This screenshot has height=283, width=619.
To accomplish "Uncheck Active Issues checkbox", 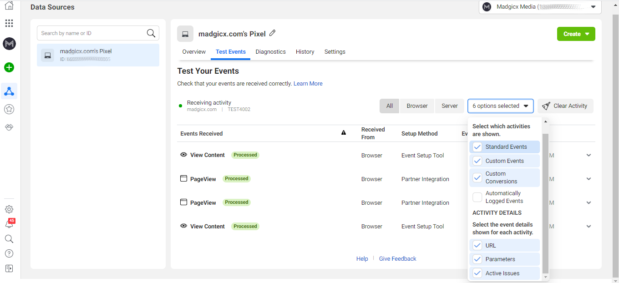I will [x=477, y=273].
